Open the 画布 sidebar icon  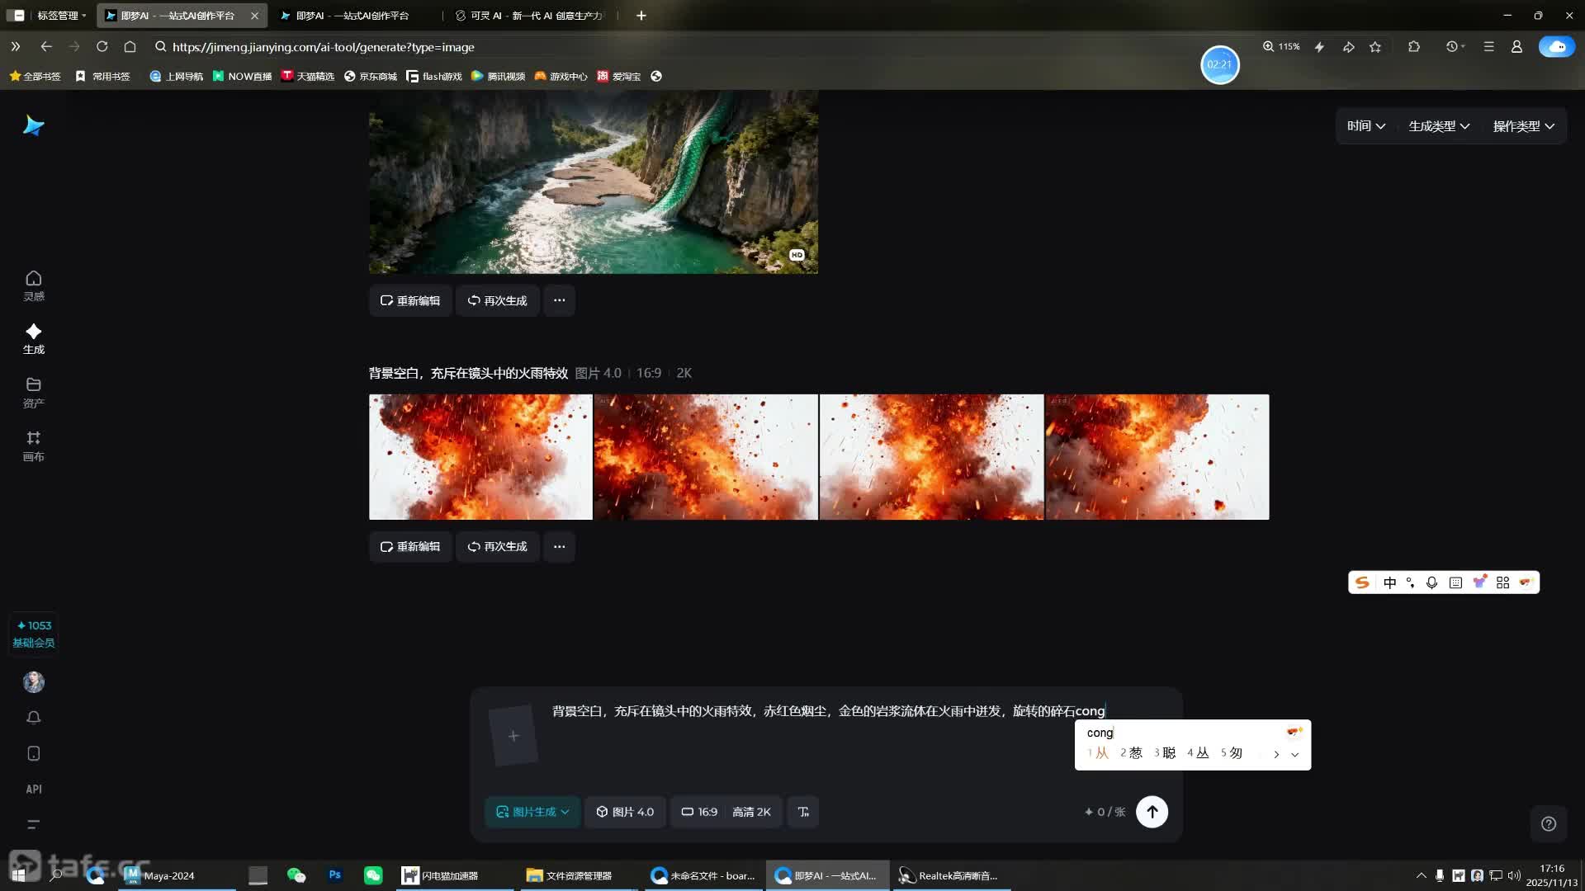pos(33,445)
